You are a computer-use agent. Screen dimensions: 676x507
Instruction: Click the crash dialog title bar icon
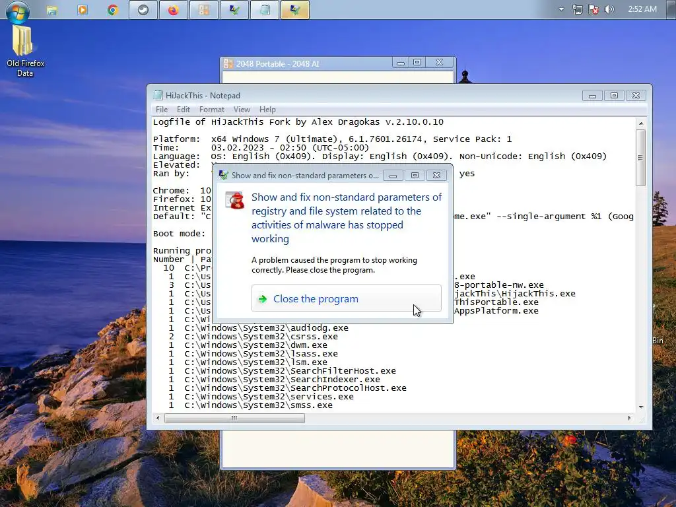point(223,175)
